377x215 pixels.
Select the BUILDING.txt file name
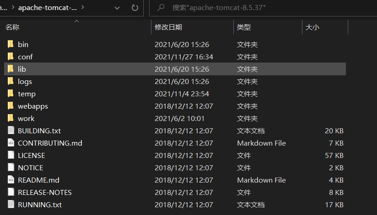(x=39, y=131)
